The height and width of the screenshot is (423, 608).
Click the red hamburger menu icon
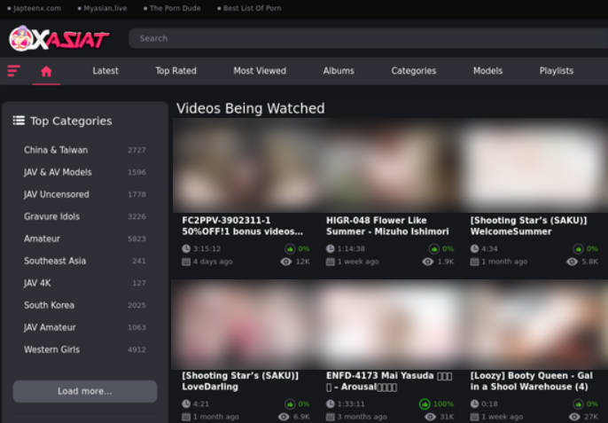click(13, 71)
